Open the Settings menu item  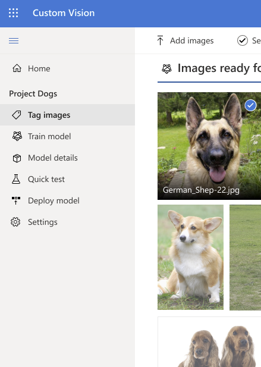pyautogui.click(x=67, y=222)
